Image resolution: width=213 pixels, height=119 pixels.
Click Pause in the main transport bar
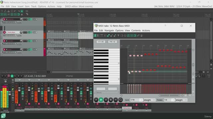pos(21,76)
